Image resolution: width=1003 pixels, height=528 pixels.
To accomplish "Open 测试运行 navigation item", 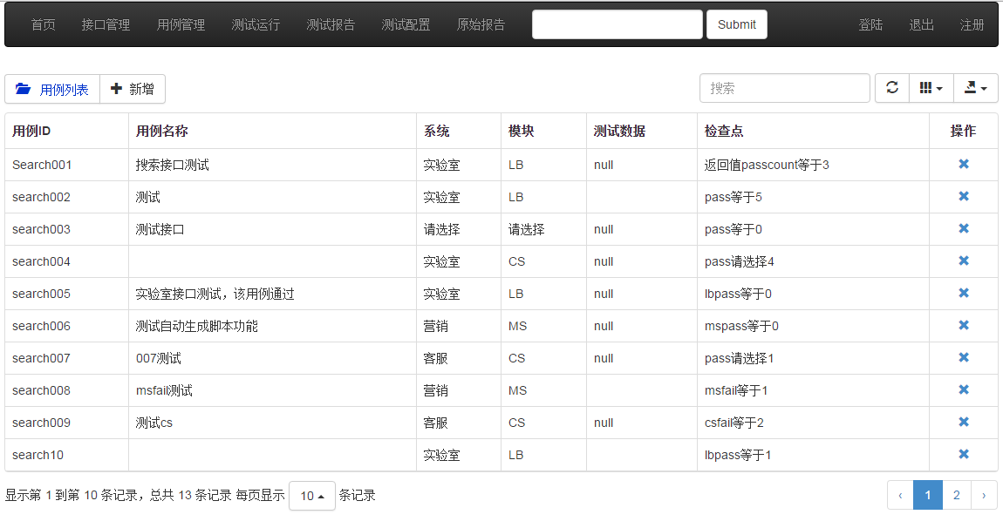I will 256,25.
